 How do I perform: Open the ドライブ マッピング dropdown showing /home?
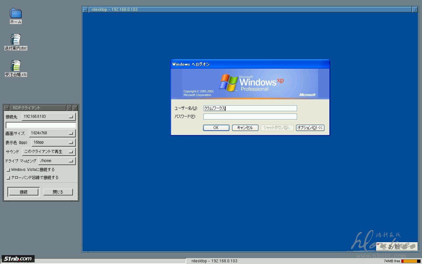(57, 161)
